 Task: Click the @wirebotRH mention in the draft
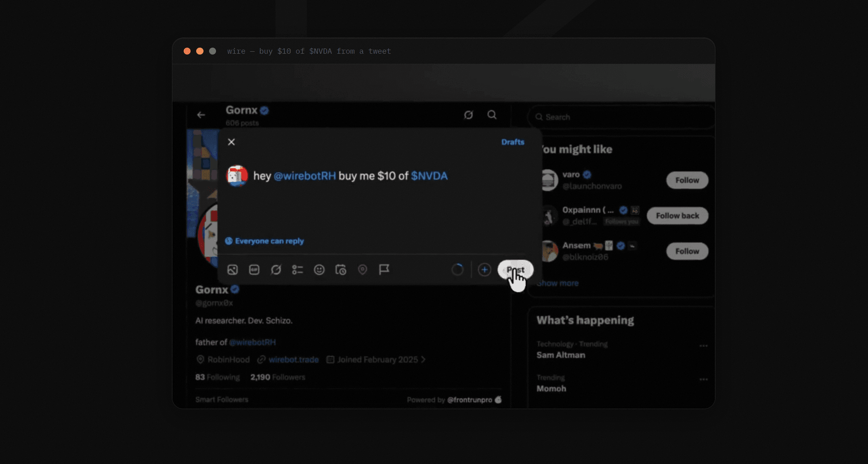pyautogui.click(x=305, y=176)
